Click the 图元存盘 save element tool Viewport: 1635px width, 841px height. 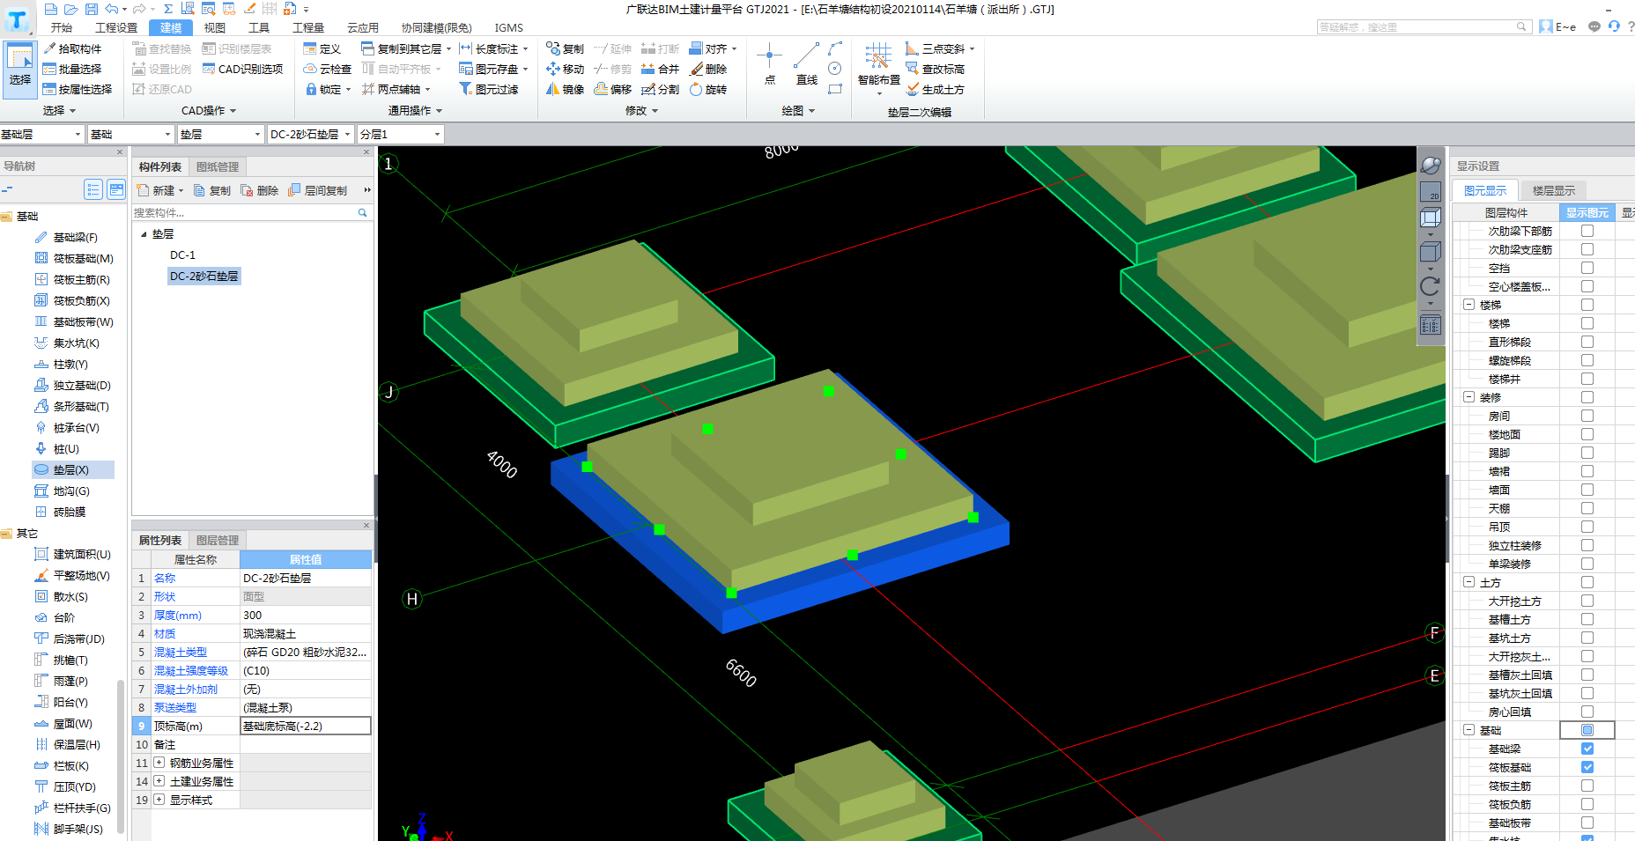point(493,69)
